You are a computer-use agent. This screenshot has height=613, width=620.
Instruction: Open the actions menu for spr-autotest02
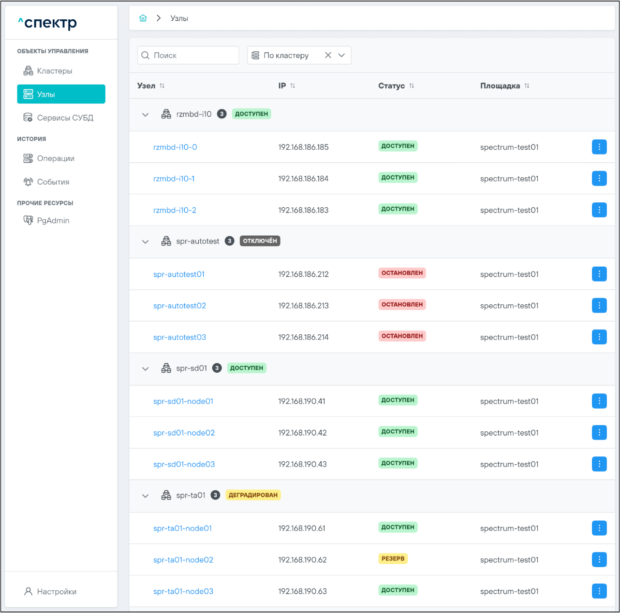599,306
